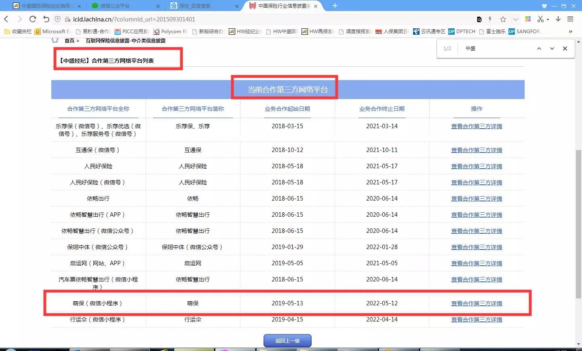This screenshot has width=582, height=351.
Task: Open the 收藏夹栏 bookmarks folder
Action: (x=18, y=31)
